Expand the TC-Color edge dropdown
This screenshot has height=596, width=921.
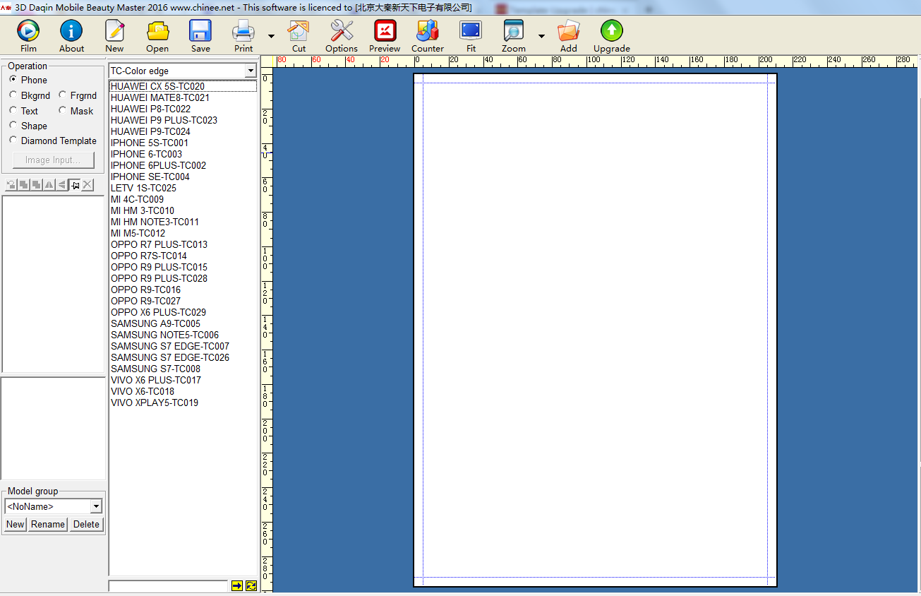(x=250, y=71)
